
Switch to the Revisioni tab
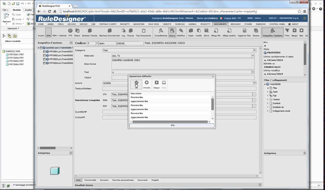click(104, 180)
